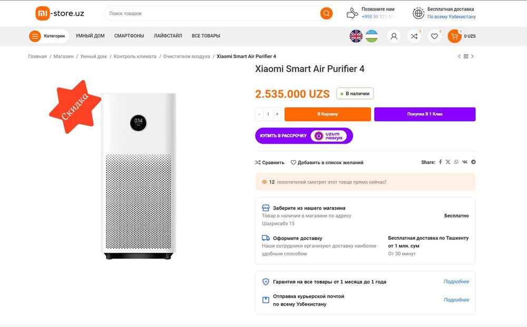Open the СМАРТФОНЫ menu item
Screen dimensions: 527x327
click(129, 36)
